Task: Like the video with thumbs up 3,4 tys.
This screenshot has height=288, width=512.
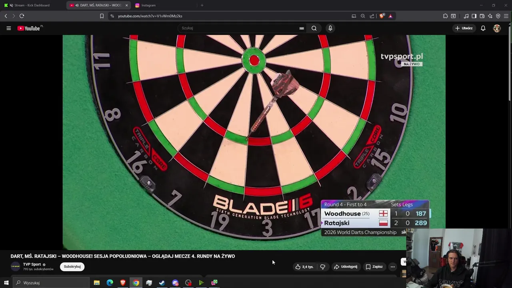Action: click(304, 267)
